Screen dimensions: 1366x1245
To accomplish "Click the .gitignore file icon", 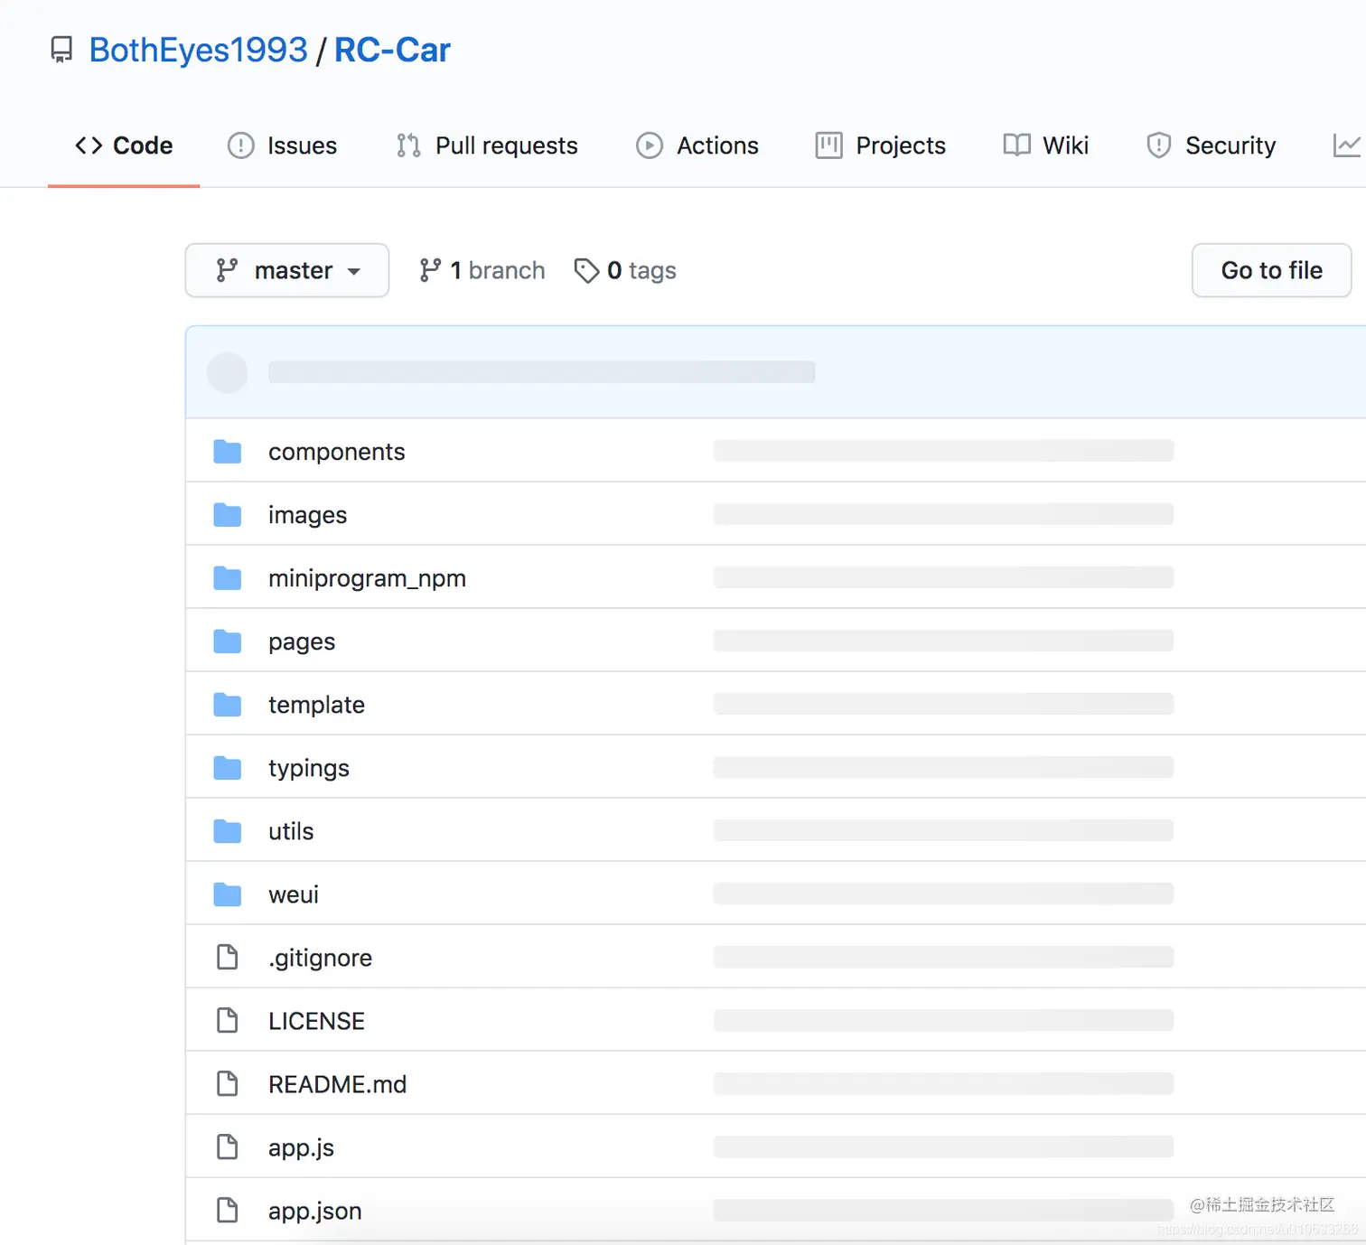I will (228, 957).
